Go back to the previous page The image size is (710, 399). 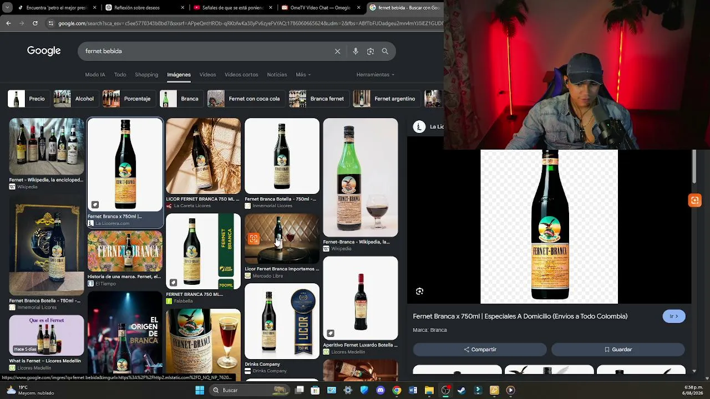(8, 23)
